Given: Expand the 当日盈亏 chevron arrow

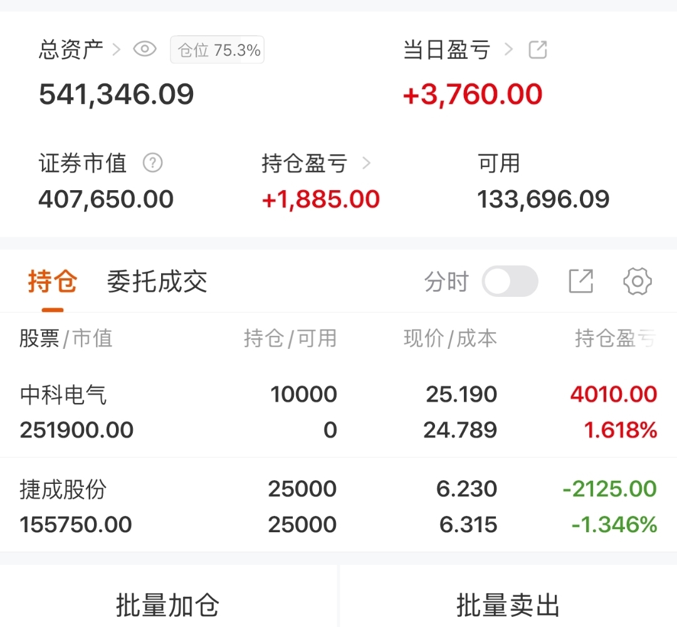Looking at the screenshot, I should [x=508, y=50].
